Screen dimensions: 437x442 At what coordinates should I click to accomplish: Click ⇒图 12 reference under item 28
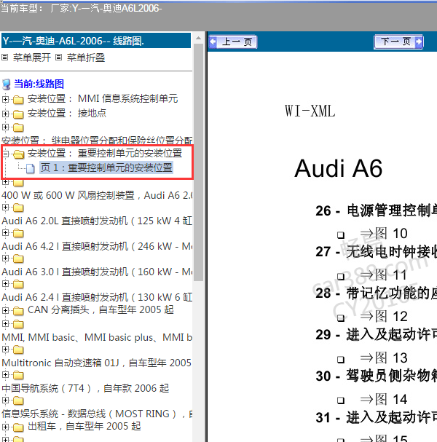[x=384, y=316]
